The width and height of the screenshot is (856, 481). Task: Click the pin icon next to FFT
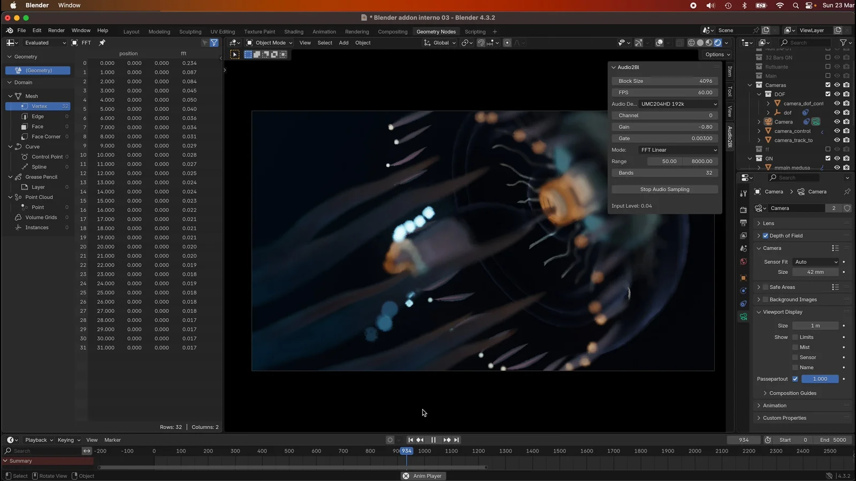[x=102, y=42]
